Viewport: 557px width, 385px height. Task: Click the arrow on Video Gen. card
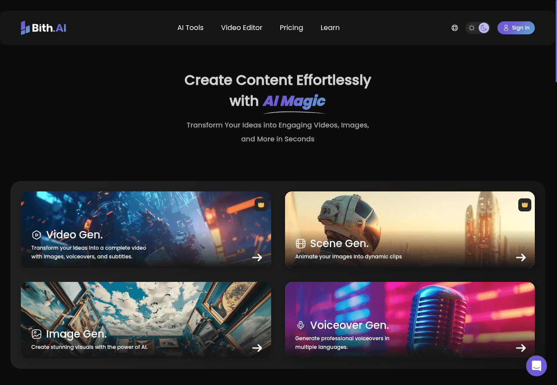pos(257,258)
